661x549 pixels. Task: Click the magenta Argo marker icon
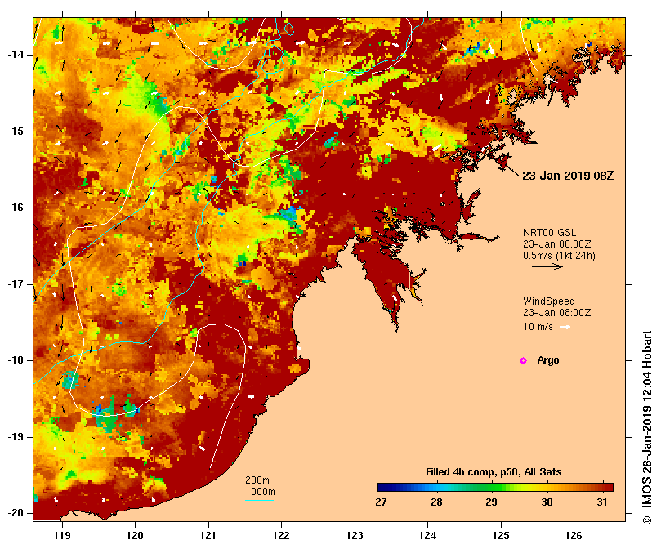tap(523, 360)
